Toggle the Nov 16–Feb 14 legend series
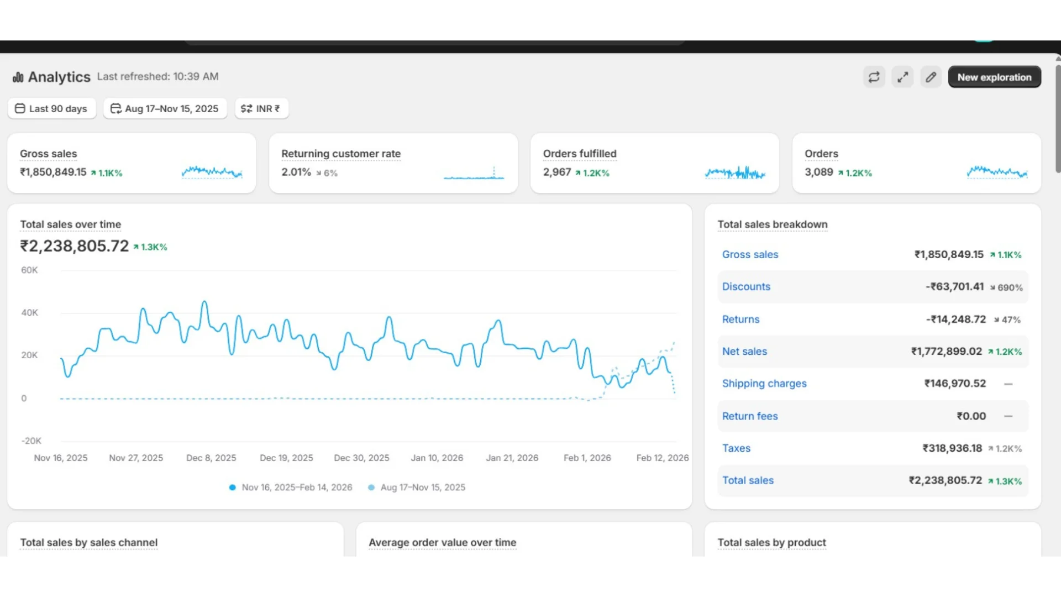 (x=291, y=488)
